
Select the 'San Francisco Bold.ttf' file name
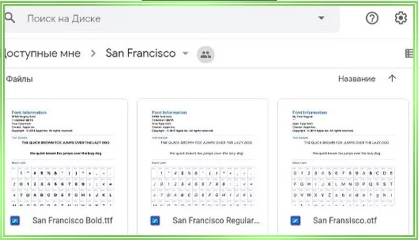[72, 221]
